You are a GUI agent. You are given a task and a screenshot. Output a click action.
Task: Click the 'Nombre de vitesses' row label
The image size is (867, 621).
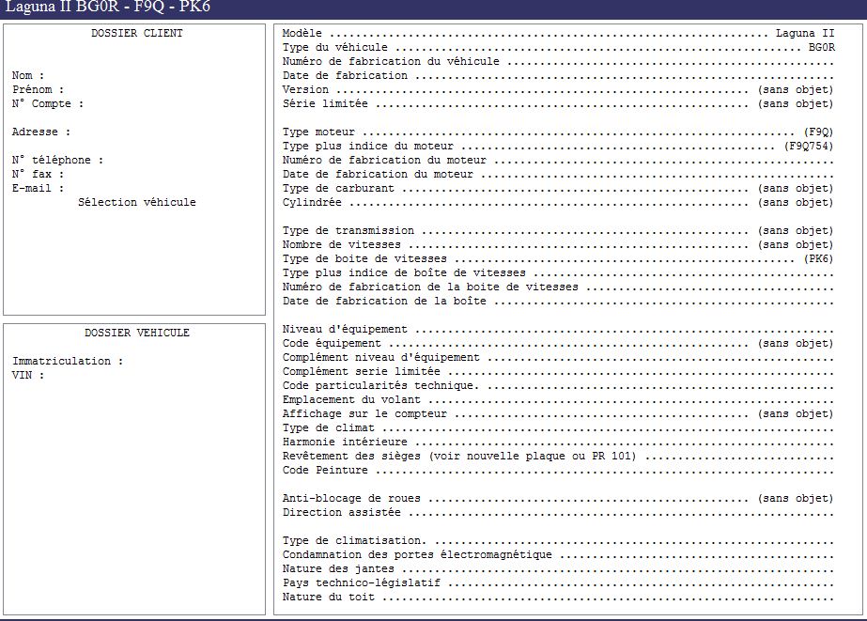(342, 244)
